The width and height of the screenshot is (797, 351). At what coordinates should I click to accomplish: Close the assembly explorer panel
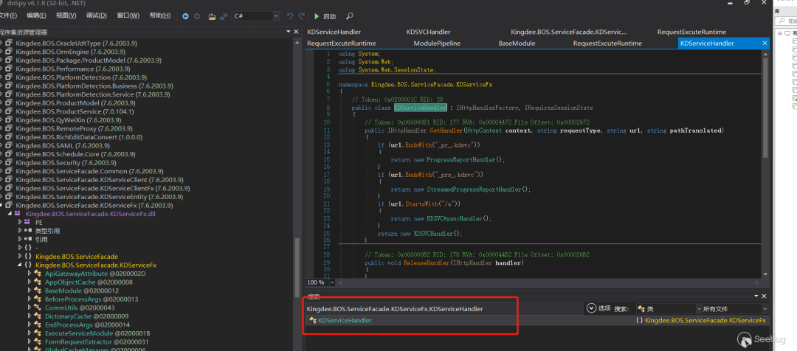pyautogui.click(x=295, y=32)
